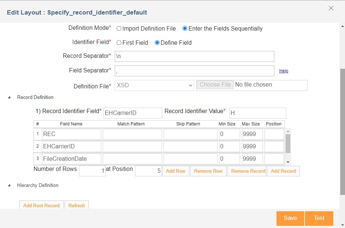345x228 pixels.
Task: Click Remove Row button
Action: tap(208, 171)
